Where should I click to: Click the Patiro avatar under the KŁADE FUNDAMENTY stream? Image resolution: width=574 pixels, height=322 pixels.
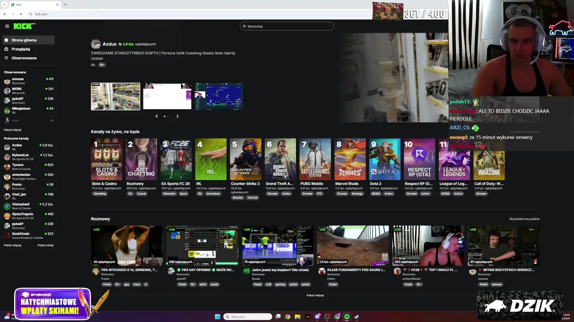tap(322, 271)
